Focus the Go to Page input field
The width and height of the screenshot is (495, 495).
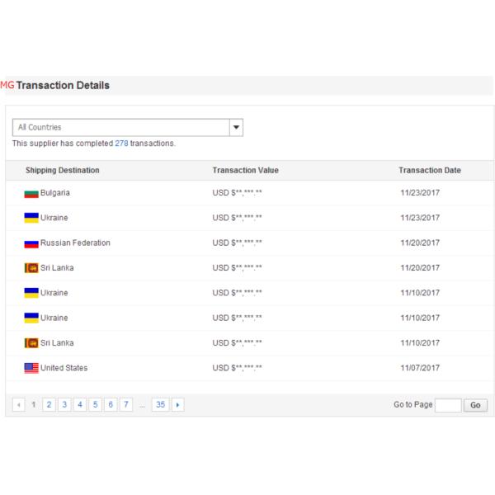pos(447,405)
